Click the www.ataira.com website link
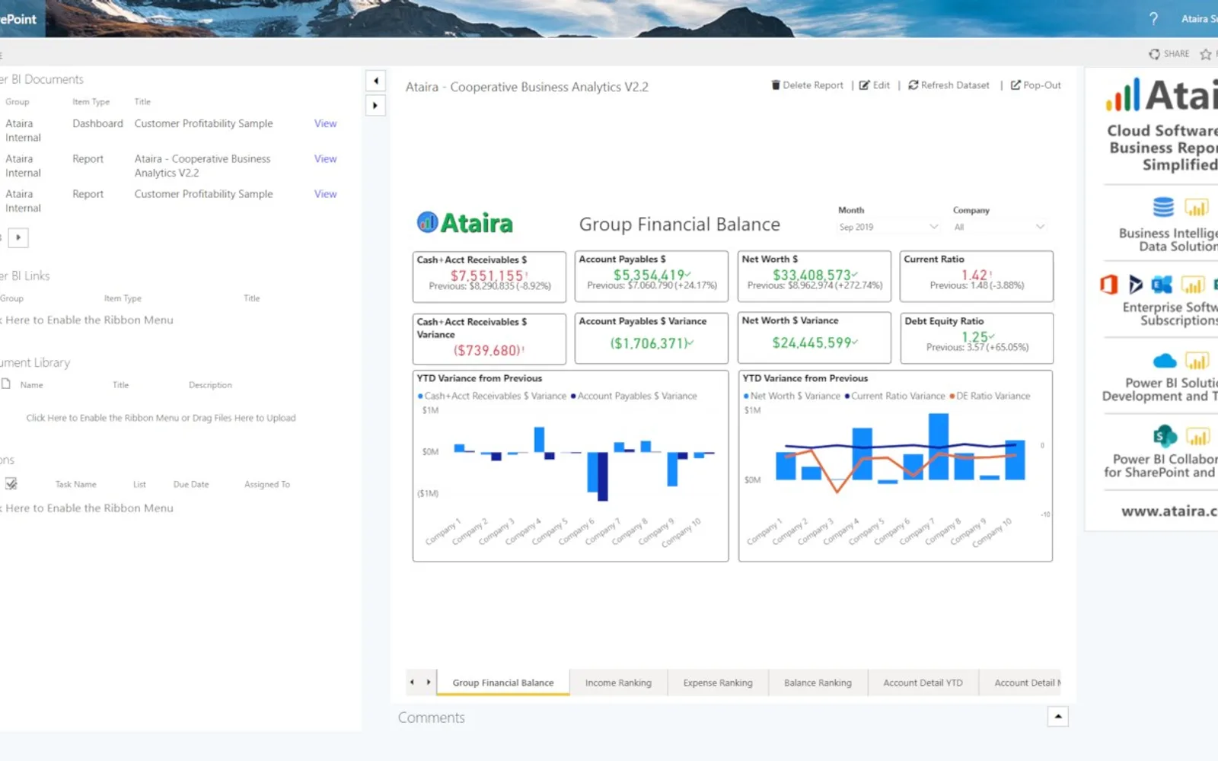Screen dimensions: 1218x761 [1169, 511]
